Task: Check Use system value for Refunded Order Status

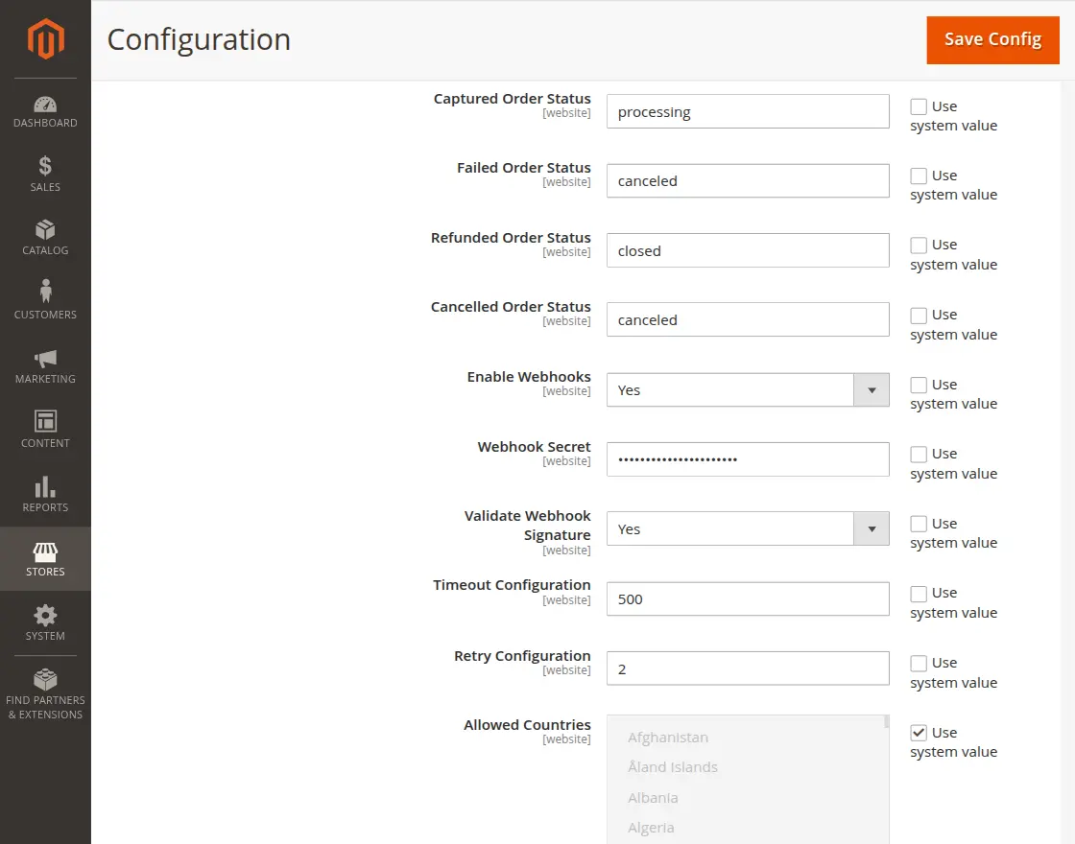Action: tap(919, 246)
